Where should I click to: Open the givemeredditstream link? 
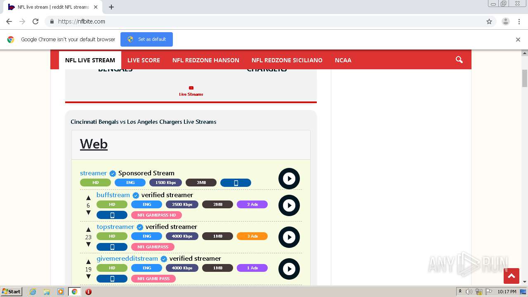pyautogui.click(x=127, y=259)
